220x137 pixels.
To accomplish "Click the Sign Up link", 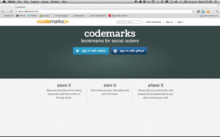I will (x=169, y=22).
